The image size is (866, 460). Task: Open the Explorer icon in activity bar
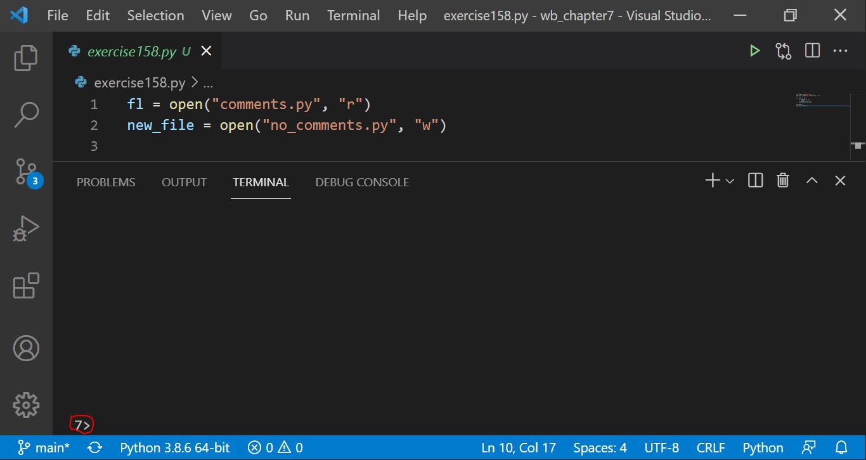[x=26, y=57]
